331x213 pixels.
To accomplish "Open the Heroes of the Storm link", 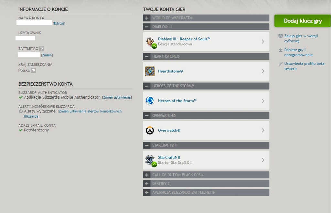I will [x=177, y=101].
